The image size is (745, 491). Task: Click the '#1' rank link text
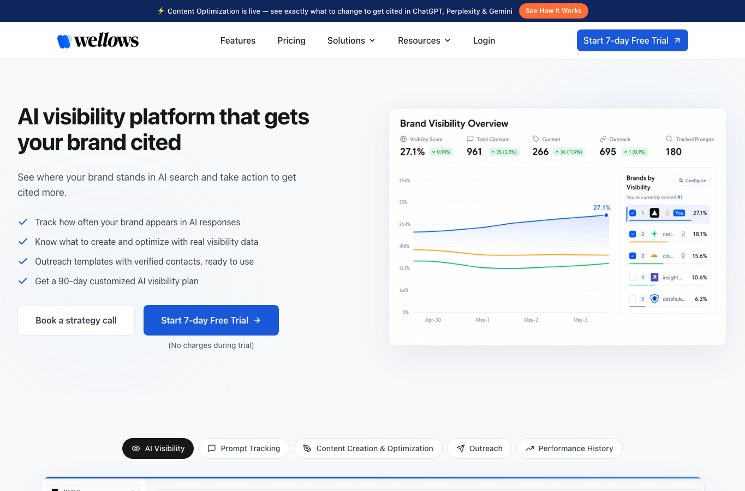coord(680,197)
